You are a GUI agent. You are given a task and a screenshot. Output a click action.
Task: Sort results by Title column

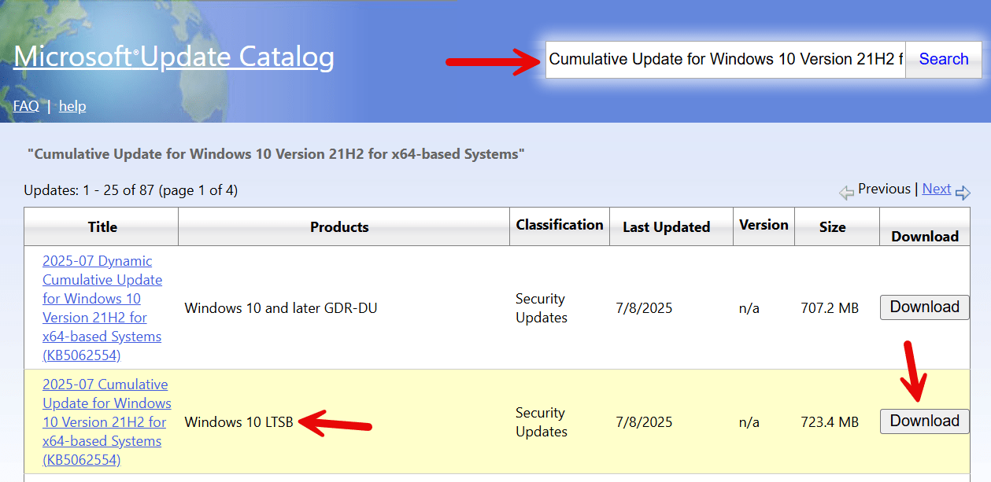pyautogui.click(x=102, y=227)
